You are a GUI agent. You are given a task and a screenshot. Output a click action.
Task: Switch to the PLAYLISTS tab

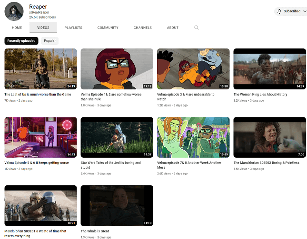pyautogui.click(x=73, y=28)
